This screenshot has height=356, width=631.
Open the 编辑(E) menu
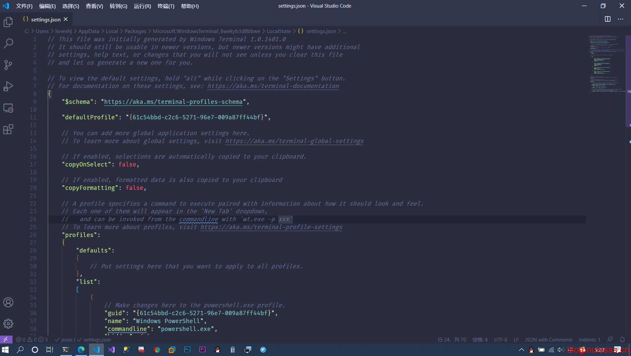47,6
